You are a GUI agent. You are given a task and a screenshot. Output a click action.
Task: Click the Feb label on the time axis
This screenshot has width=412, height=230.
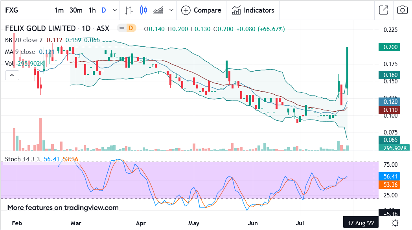click(17, 223)
